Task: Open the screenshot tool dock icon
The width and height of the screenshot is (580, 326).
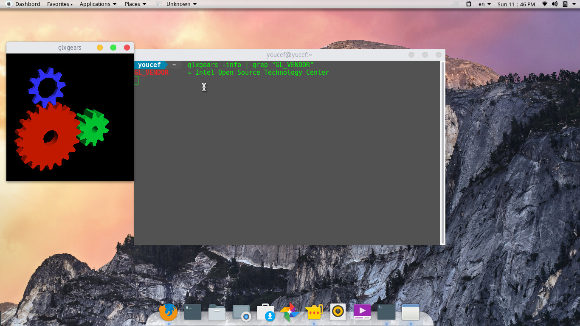Action: [x=241, y=313]
